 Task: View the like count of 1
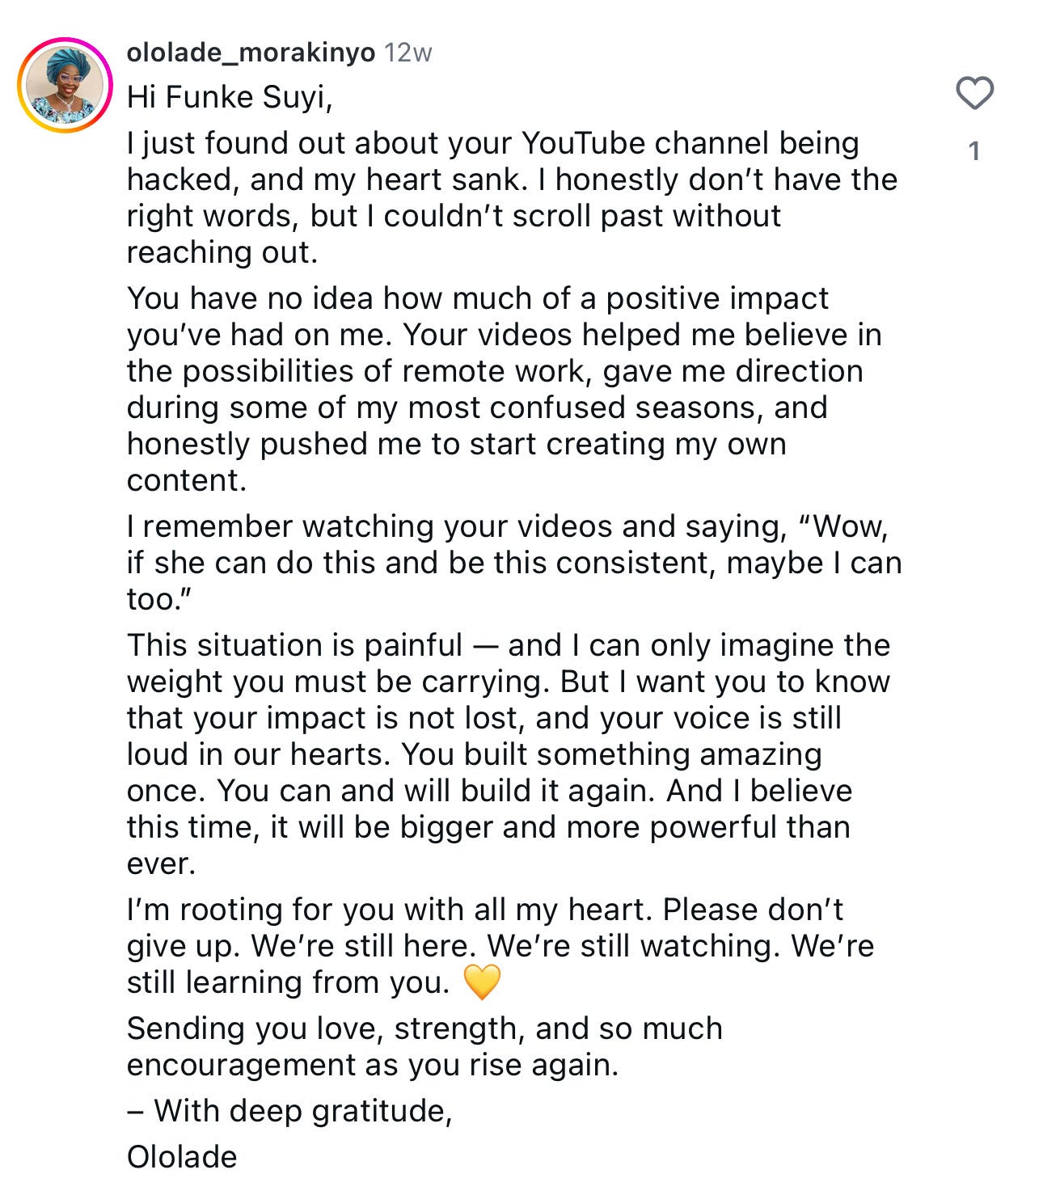[x=974, y=151]
